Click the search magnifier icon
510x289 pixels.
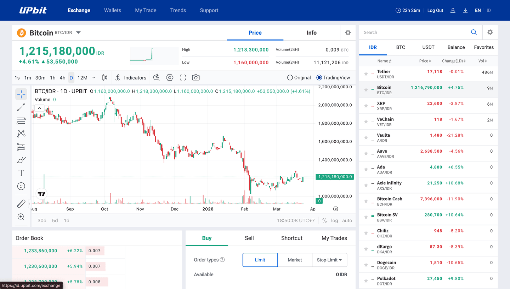[474, 33]
